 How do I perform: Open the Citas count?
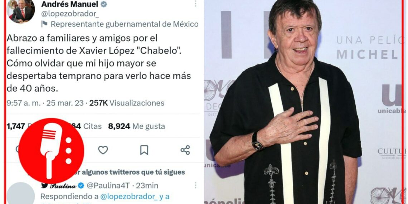(x=92, y=126)
